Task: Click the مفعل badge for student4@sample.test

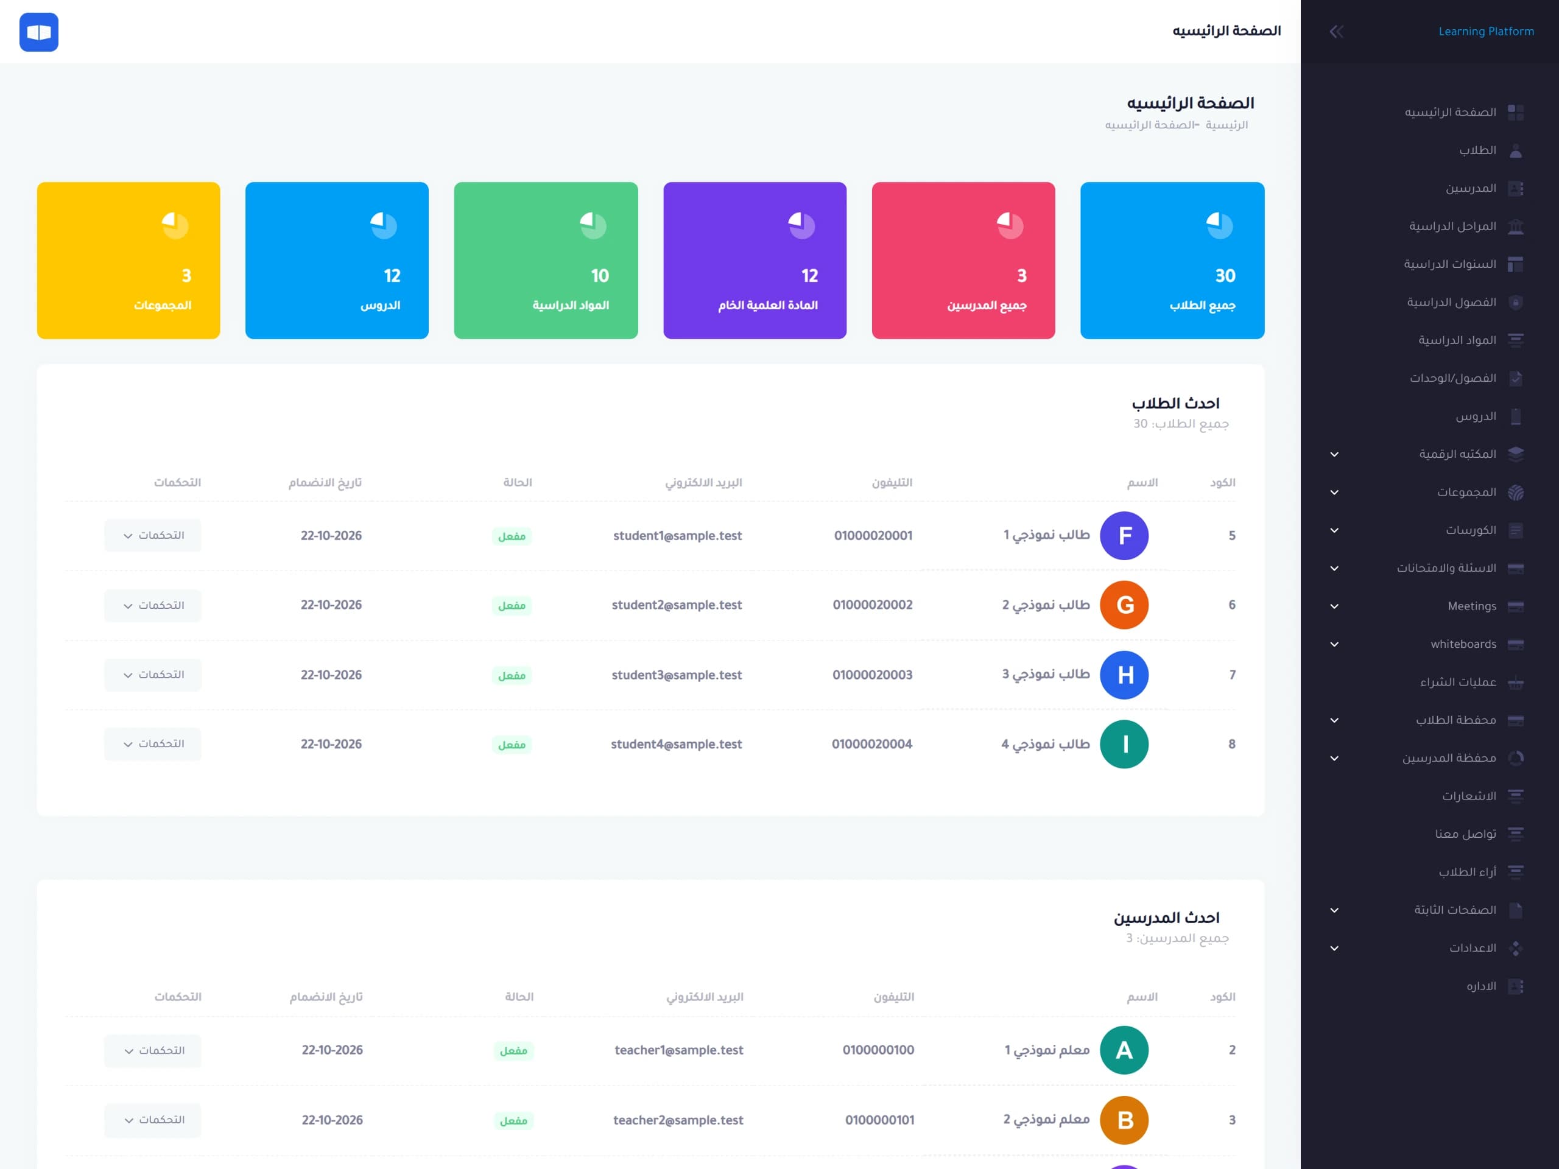Action: 512,745
